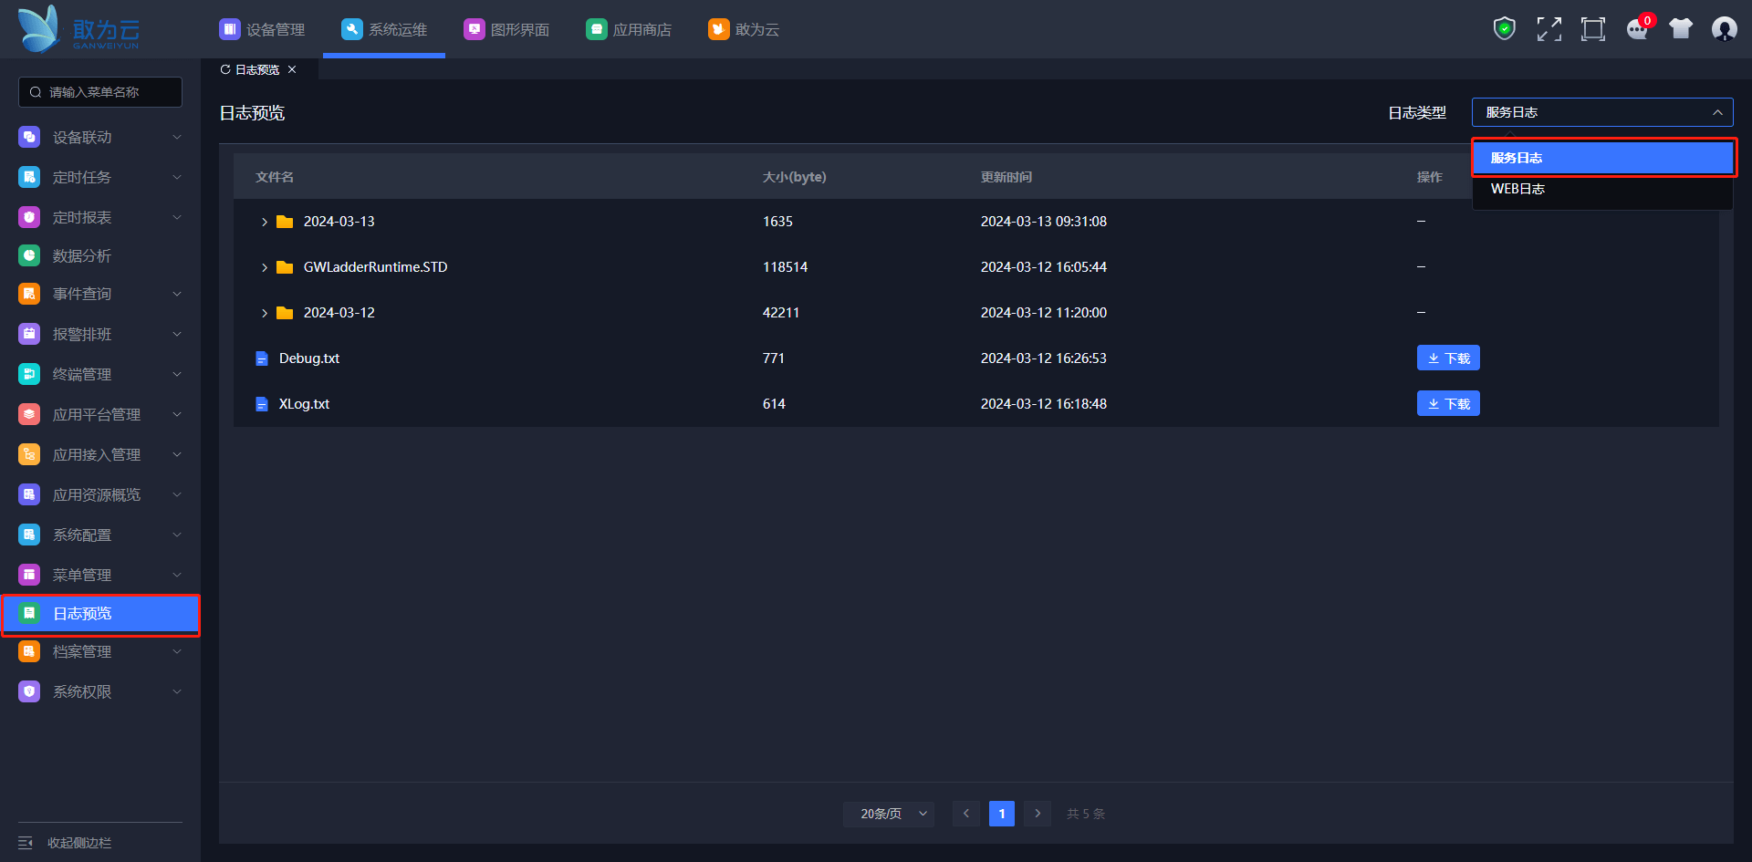This screenshot has height=862, width=1752.
Task: Select page 1 in pagination
Action: pos(1002,814)
